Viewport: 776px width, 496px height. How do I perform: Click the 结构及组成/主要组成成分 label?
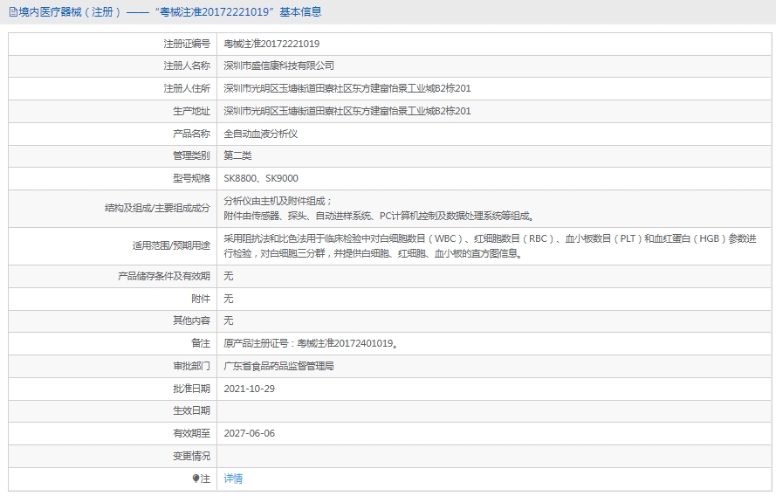157,209
